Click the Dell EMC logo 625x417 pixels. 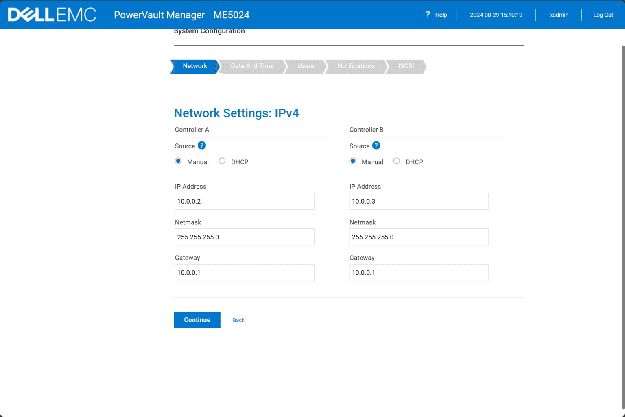coord(52,14)
